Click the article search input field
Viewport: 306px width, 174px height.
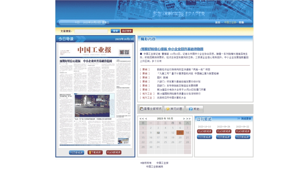91,31
